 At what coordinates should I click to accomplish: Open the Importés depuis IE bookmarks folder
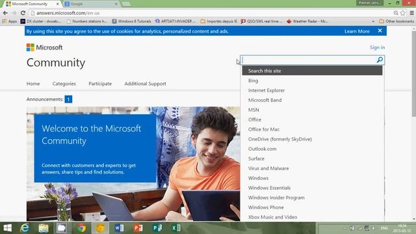point(218,21)
